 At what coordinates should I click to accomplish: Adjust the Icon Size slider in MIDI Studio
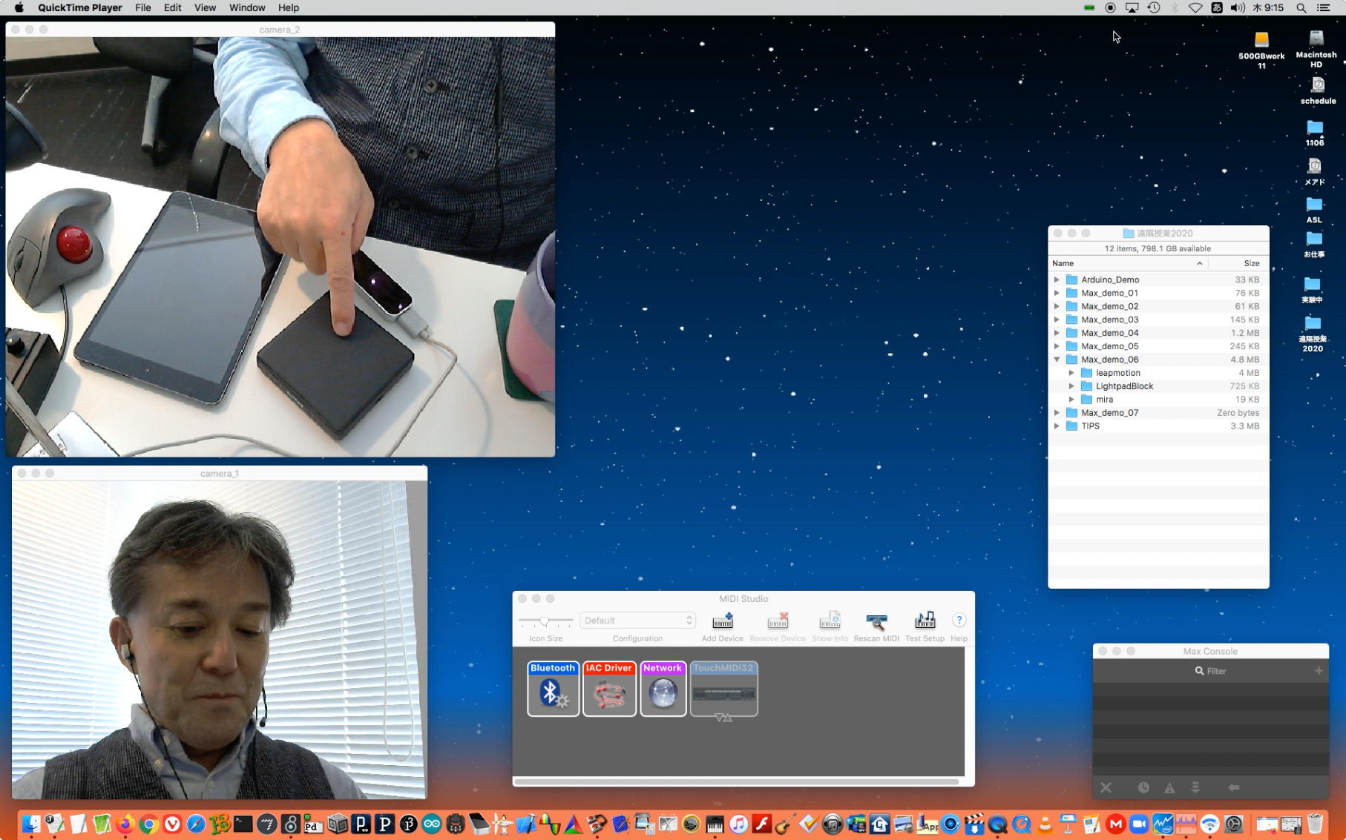545,621
